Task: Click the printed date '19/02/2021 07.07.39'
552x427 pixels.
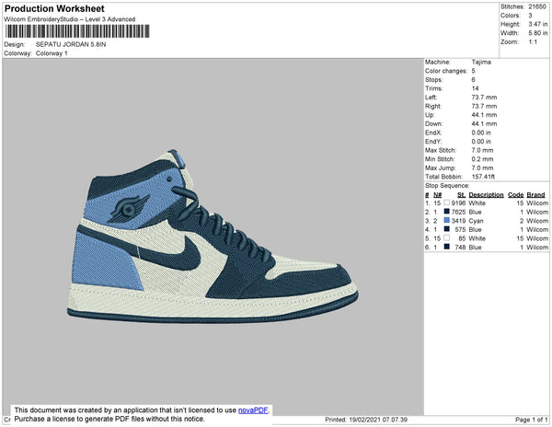Action: 378,420
